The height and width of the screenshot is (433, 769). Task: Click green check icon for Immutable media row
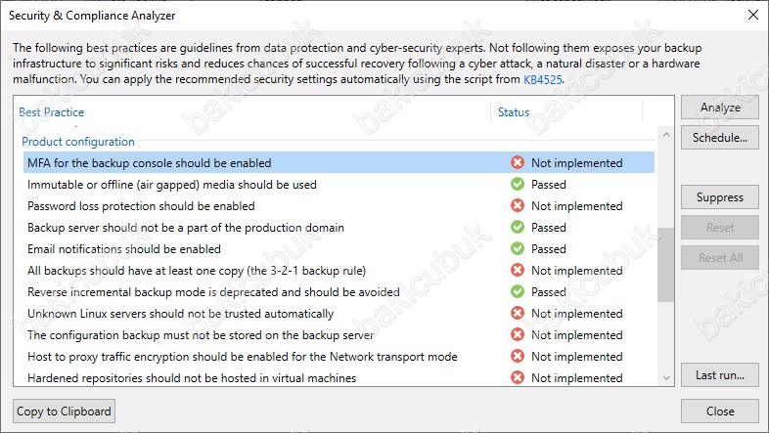pos(517,184)
